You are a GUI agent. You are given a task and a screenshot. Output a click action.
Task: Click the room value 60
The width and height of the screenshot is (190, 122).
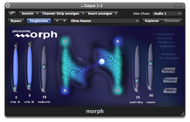click(151, 95)
